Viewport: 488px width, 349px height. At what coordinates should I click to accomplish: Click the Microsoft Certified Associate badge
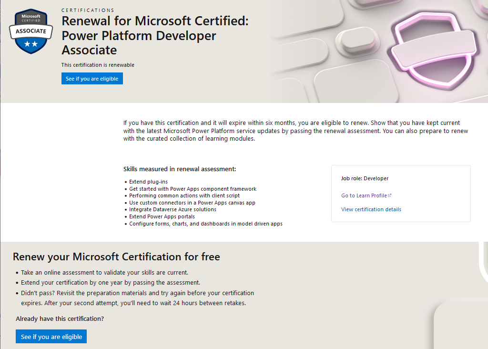[x=31, y=31]
